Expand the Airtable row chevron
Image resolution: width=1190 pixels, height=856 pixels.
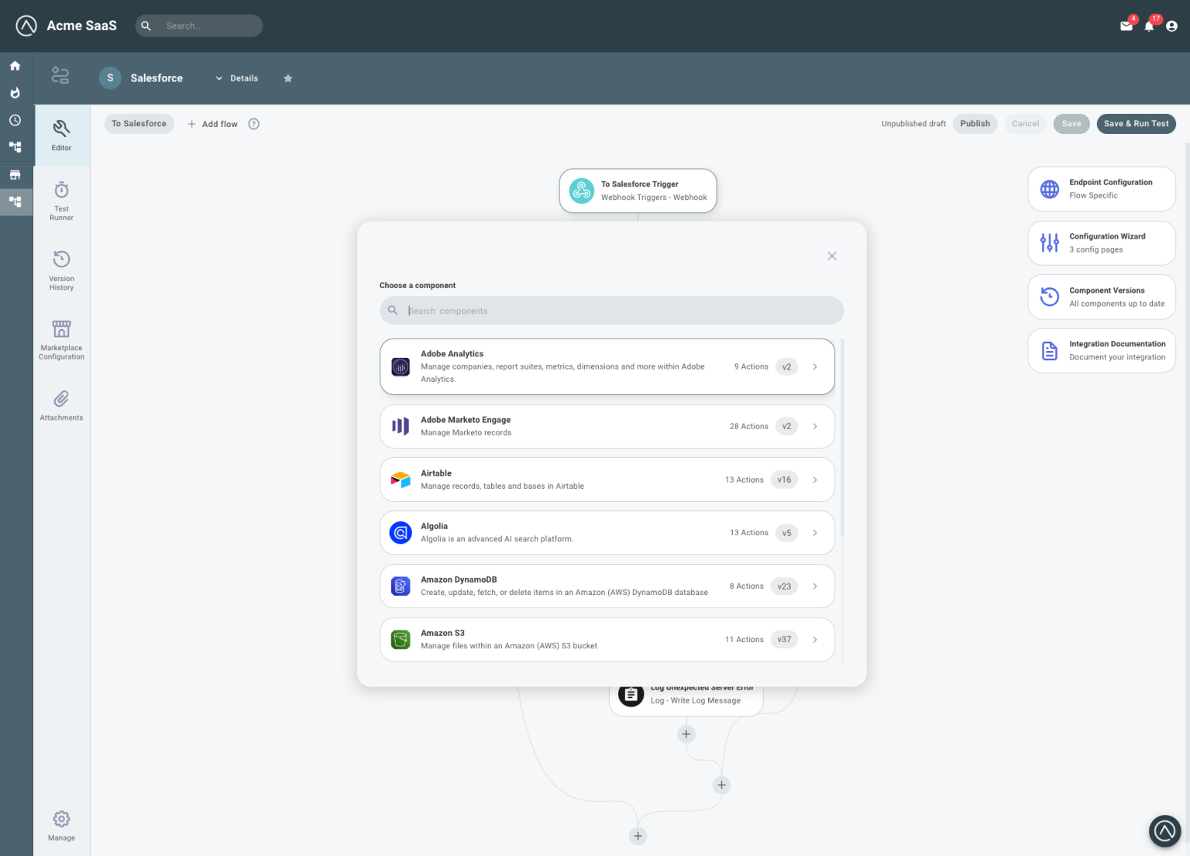[x=815, y=480]
